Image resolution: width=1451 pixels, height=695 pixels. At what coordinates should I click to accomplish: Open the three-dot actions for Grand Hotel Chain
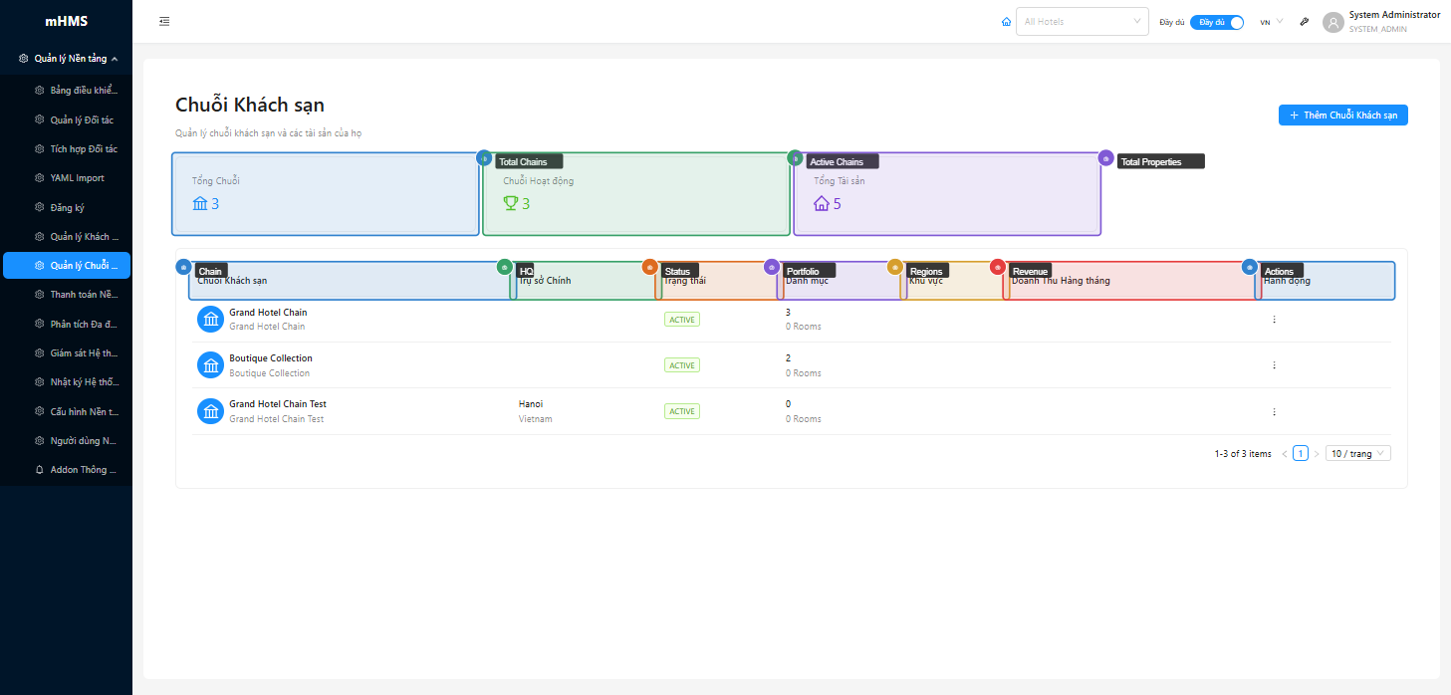point(1274,320)
